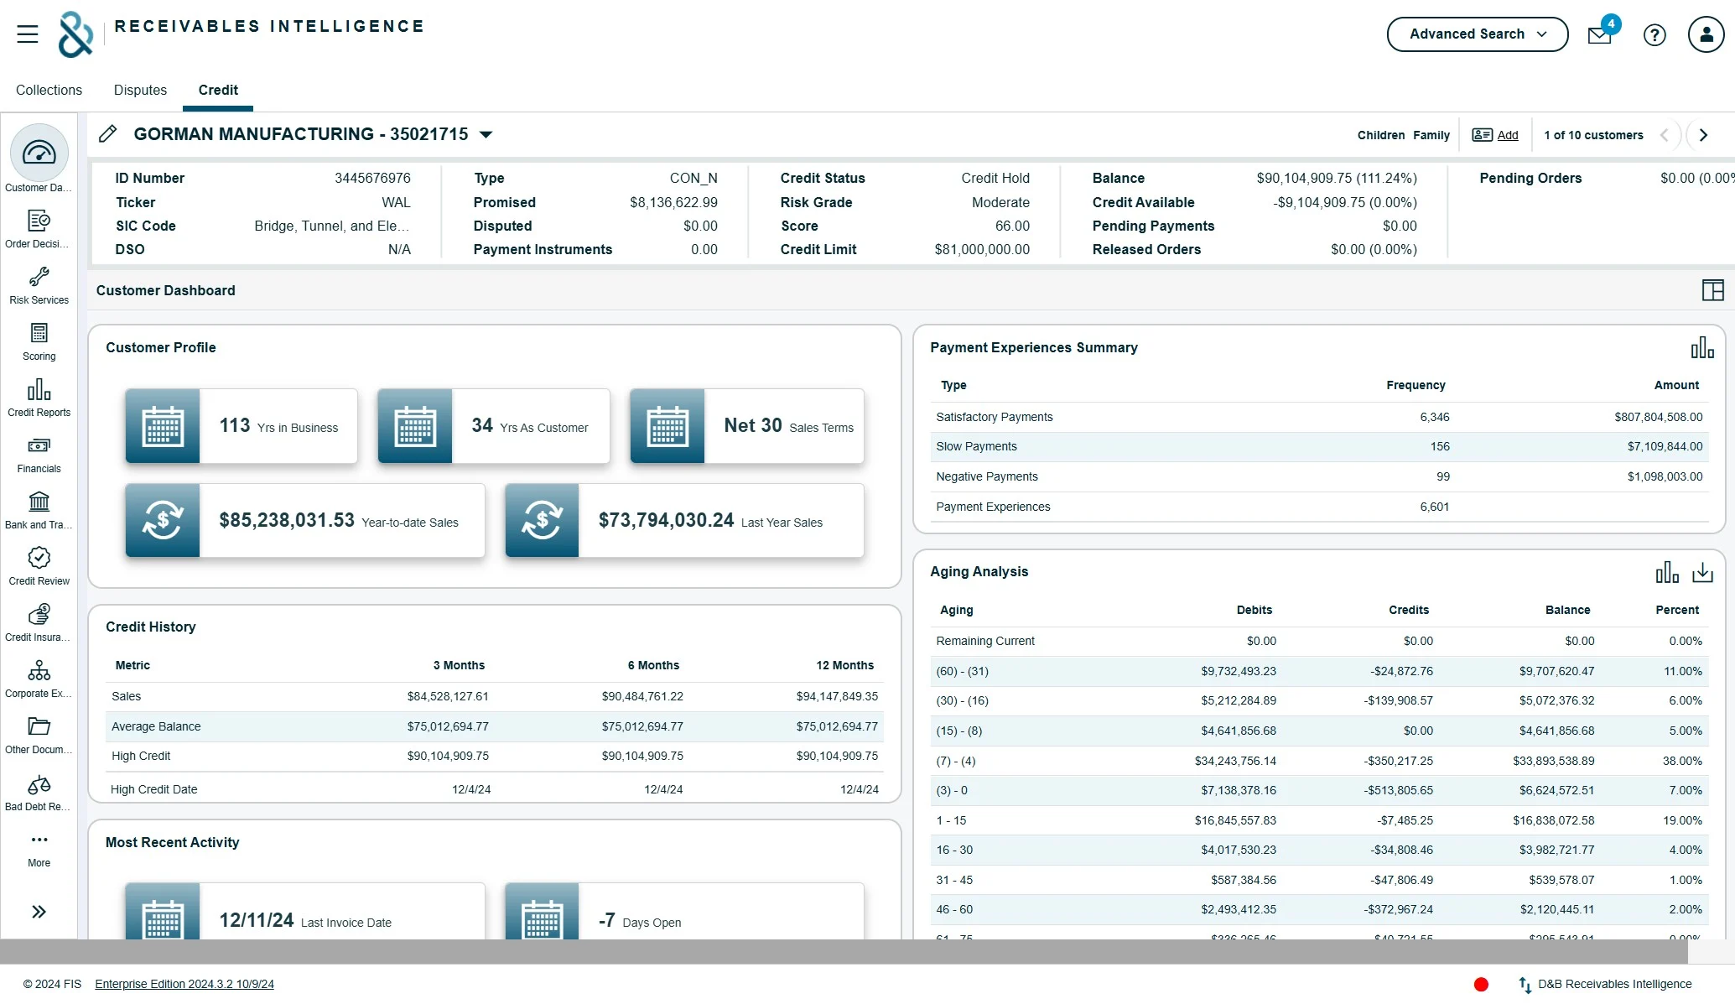Click the Credit Hold status value

click(x=995, y=179)
